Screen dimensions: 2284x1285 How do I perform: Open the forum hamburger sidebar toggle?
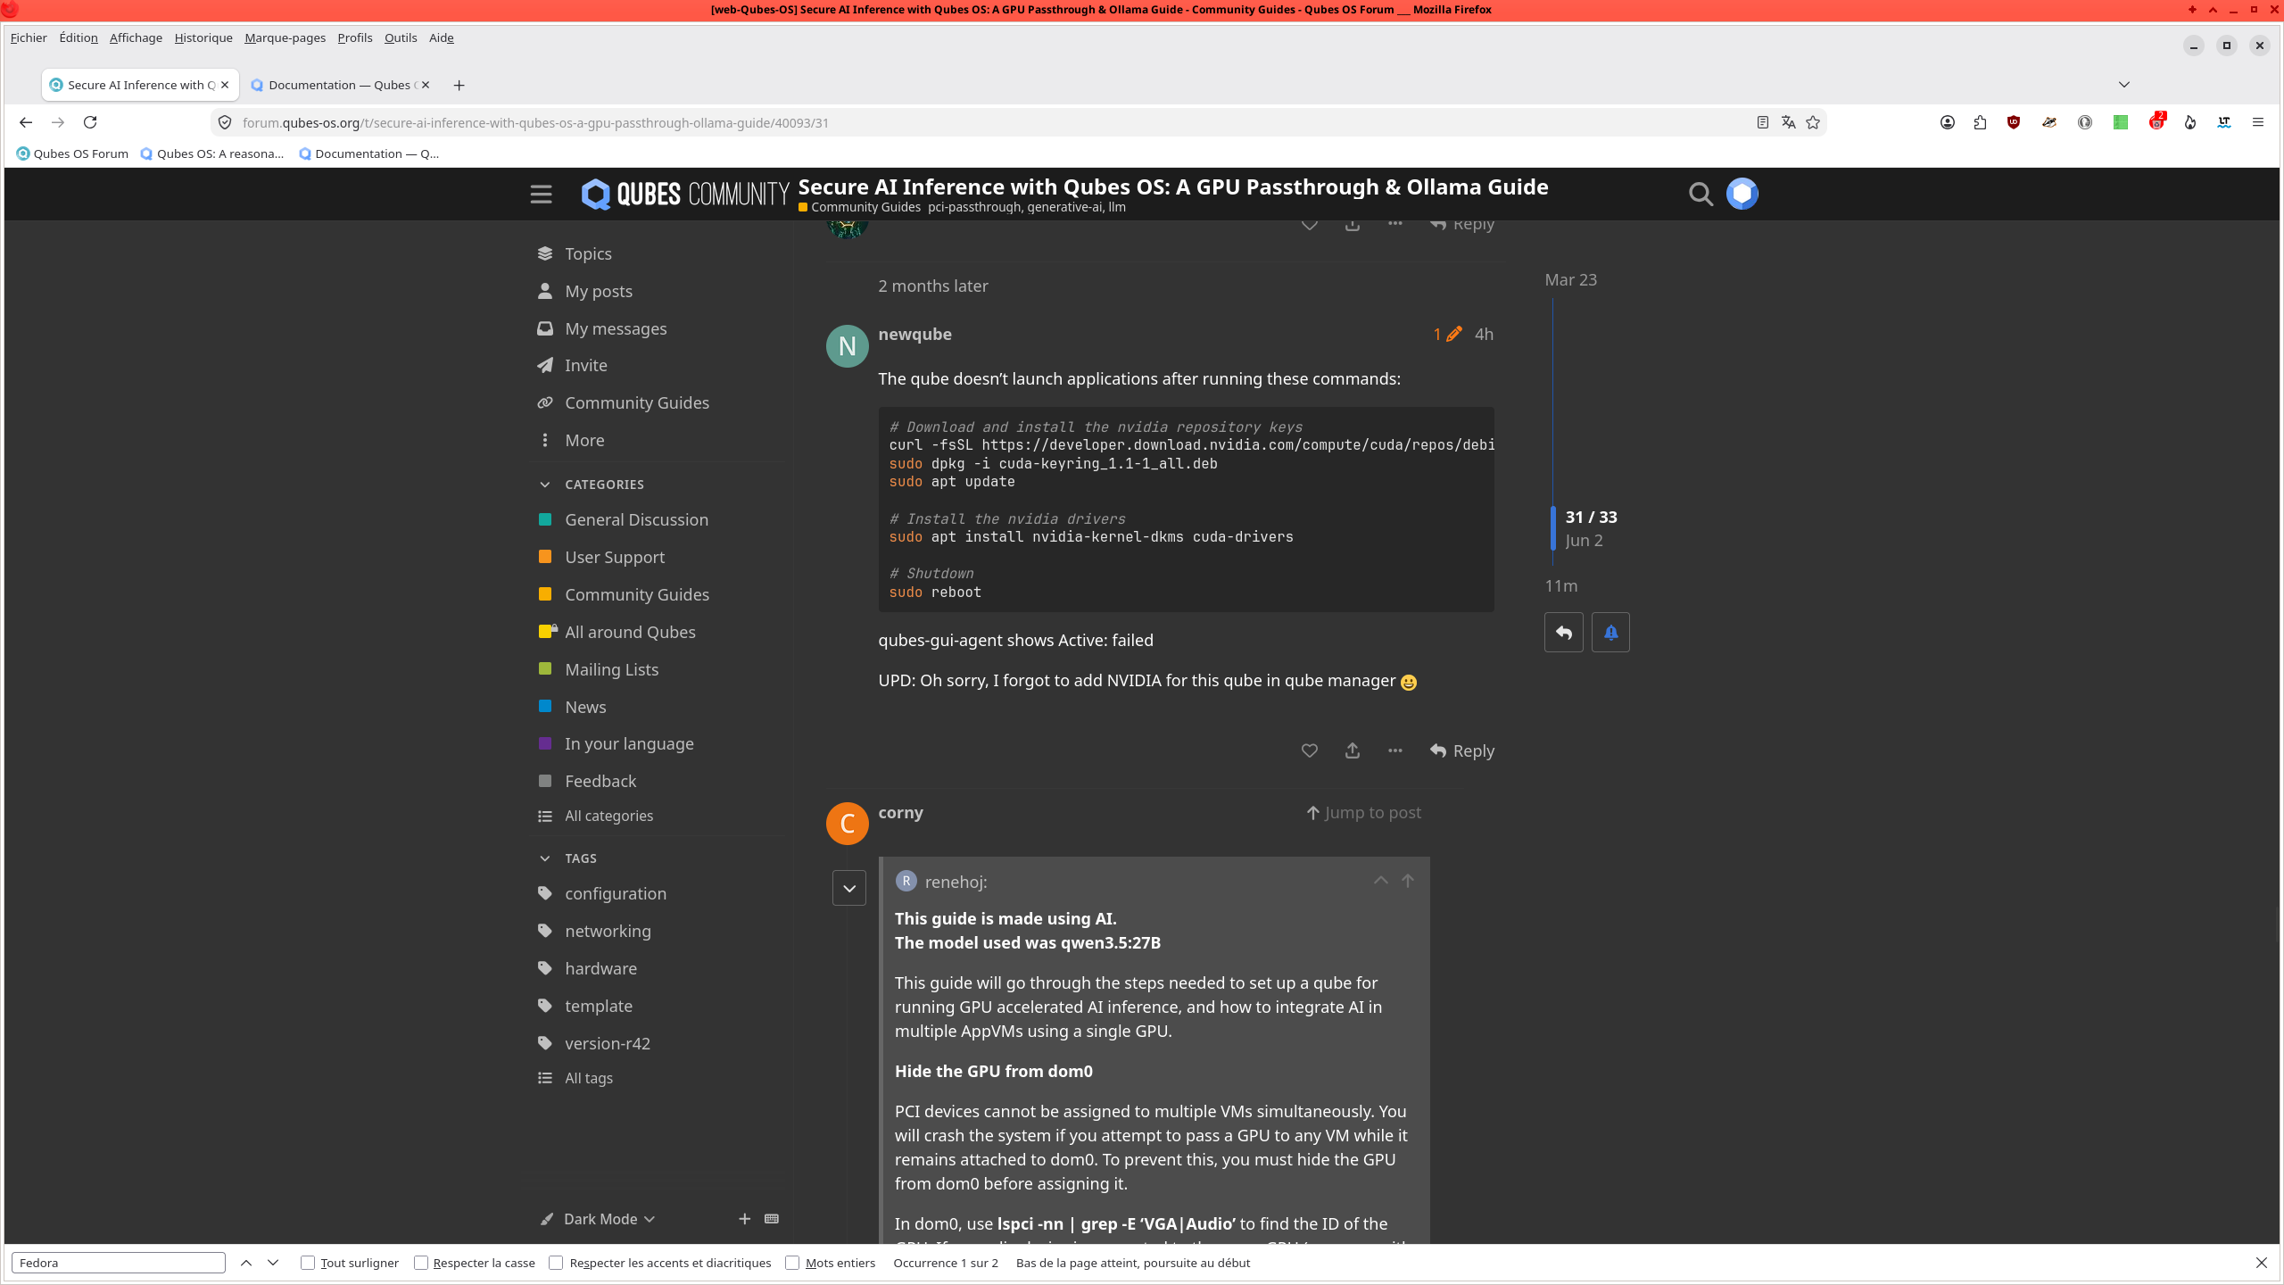click(x=541, y=194)
